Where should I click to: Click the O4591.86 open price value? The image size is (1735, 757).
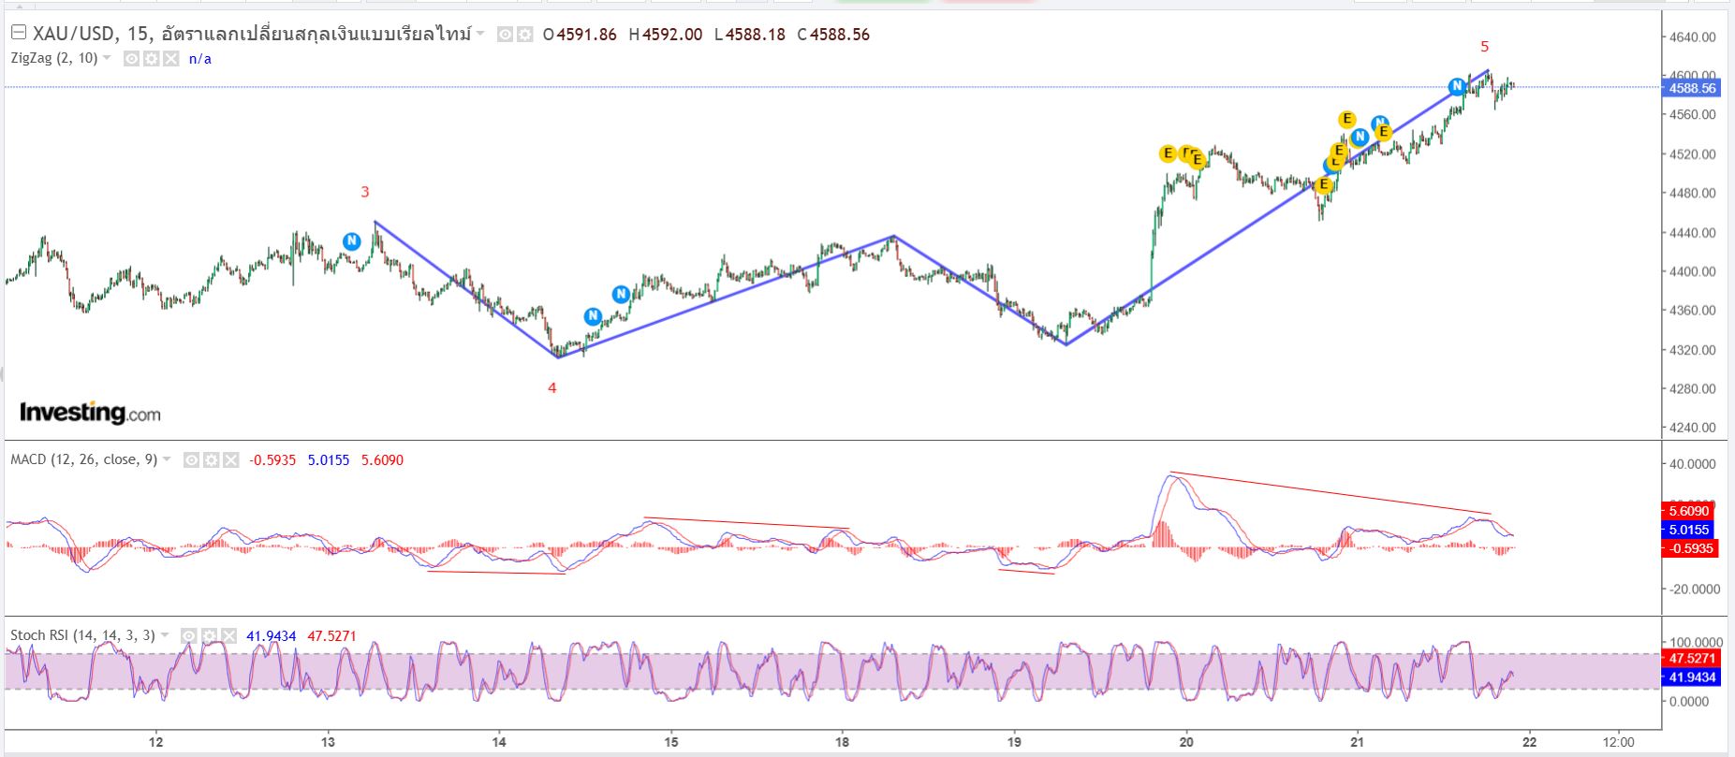point(580,35)
